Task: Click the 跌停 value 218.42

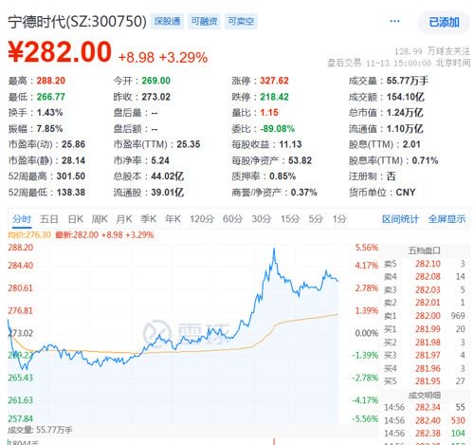Action: [274, 97]
